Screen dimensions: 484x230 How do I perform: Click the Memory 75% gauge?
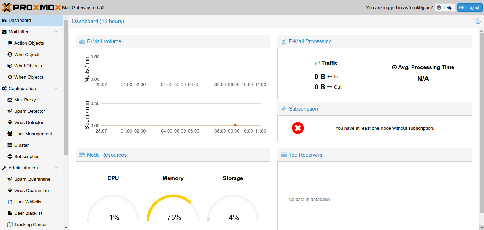tap(173, 208)
